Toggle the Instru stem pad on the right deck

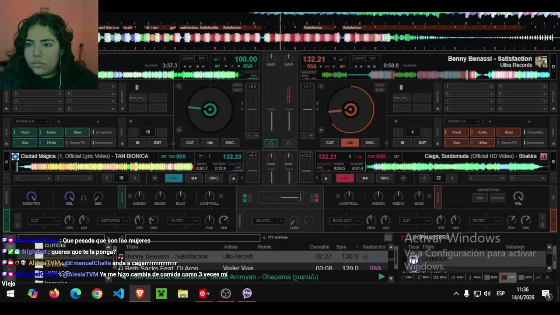[x=483, y=132]
